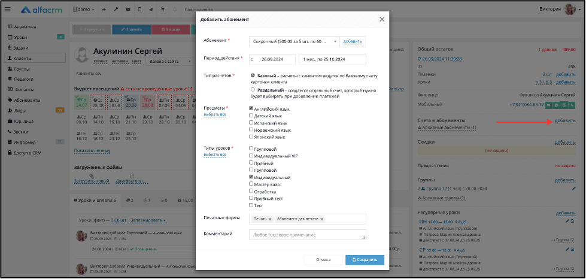Check the Испанский язык subject
The image size is (586, 279).
point(251,123)
